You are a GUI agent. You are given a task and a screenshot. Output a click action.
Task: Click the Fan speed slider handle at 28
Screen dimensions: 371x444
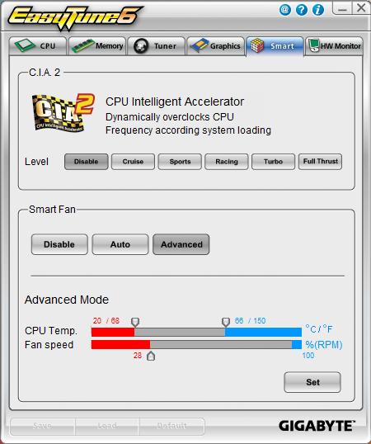point(151,356)
